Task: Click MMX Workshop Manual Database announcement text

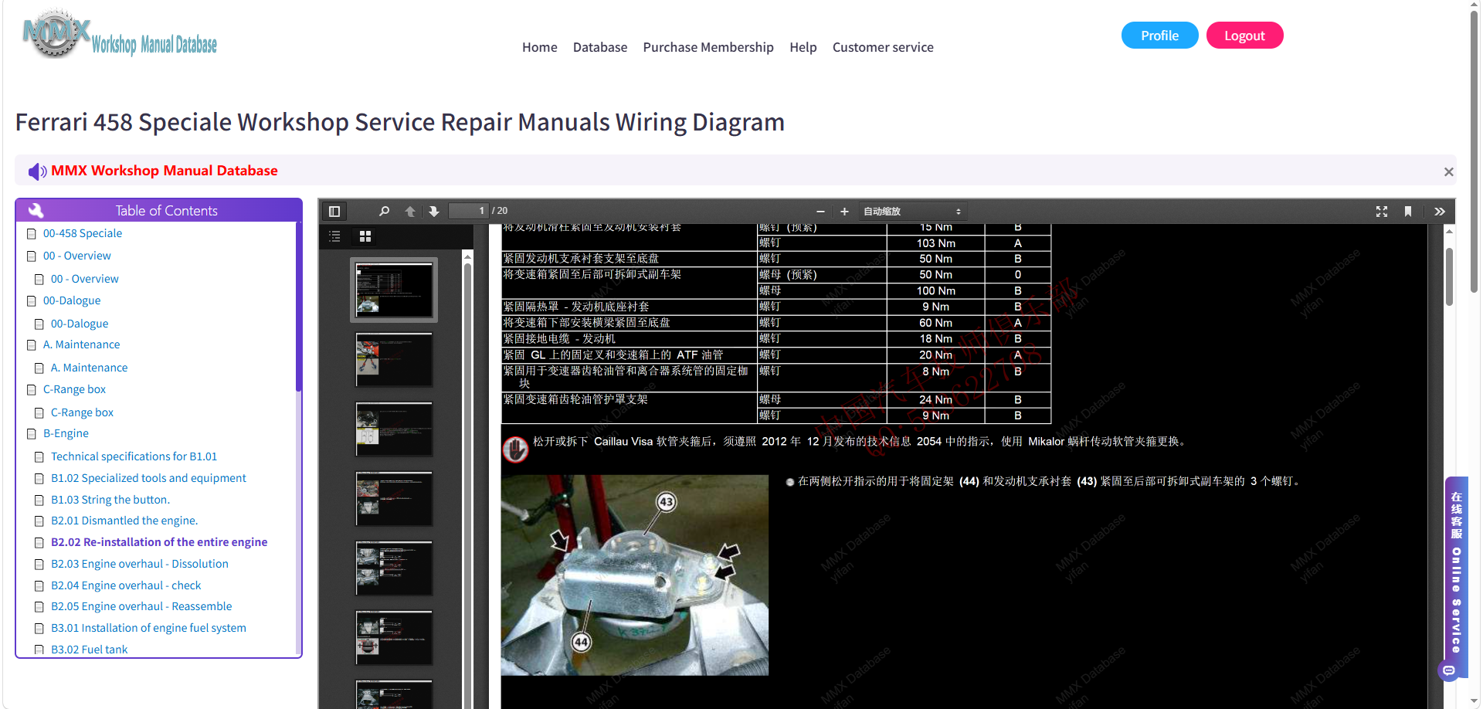Action: click(x=165, y=171)
